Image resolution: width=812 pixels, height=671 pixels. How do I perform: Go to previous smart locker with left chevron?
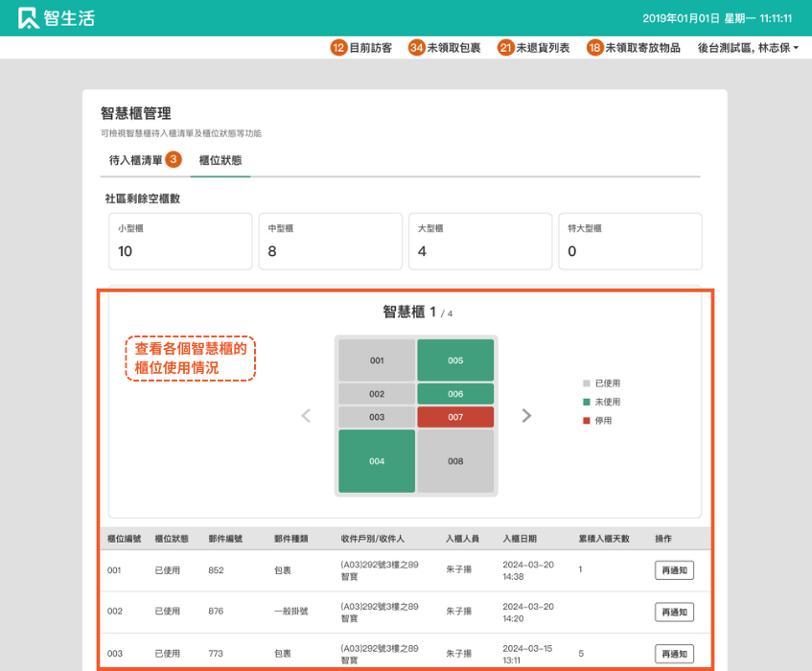(x=306, y=415)
